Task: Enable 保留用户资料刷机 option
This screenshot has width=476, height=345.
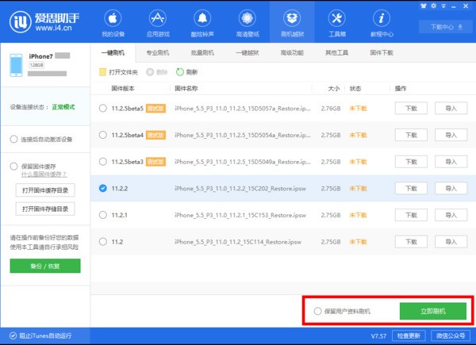Action: (318, 311)
